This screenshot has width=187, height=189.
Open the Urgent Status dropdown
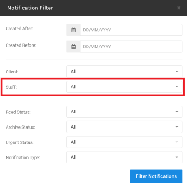click(125, 142)
